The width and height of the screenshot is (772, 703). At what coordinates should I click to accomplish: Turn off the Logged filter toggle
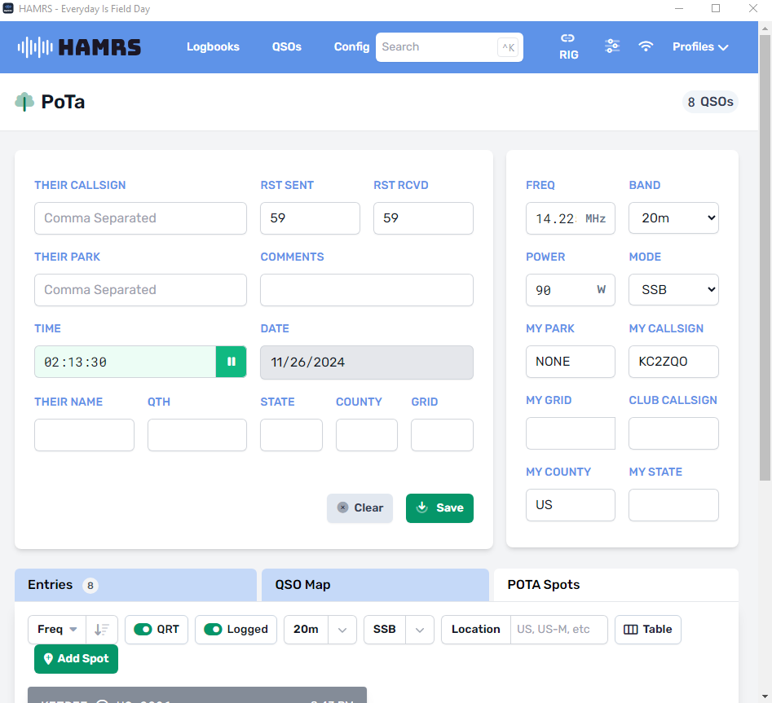click(x=213, y=629)
